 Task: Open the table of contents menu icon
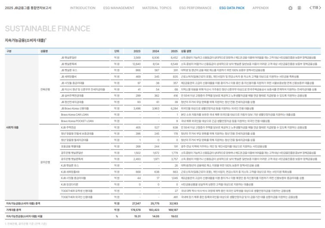point(299,8)
